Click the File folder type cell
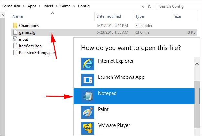 coord(144,26)
